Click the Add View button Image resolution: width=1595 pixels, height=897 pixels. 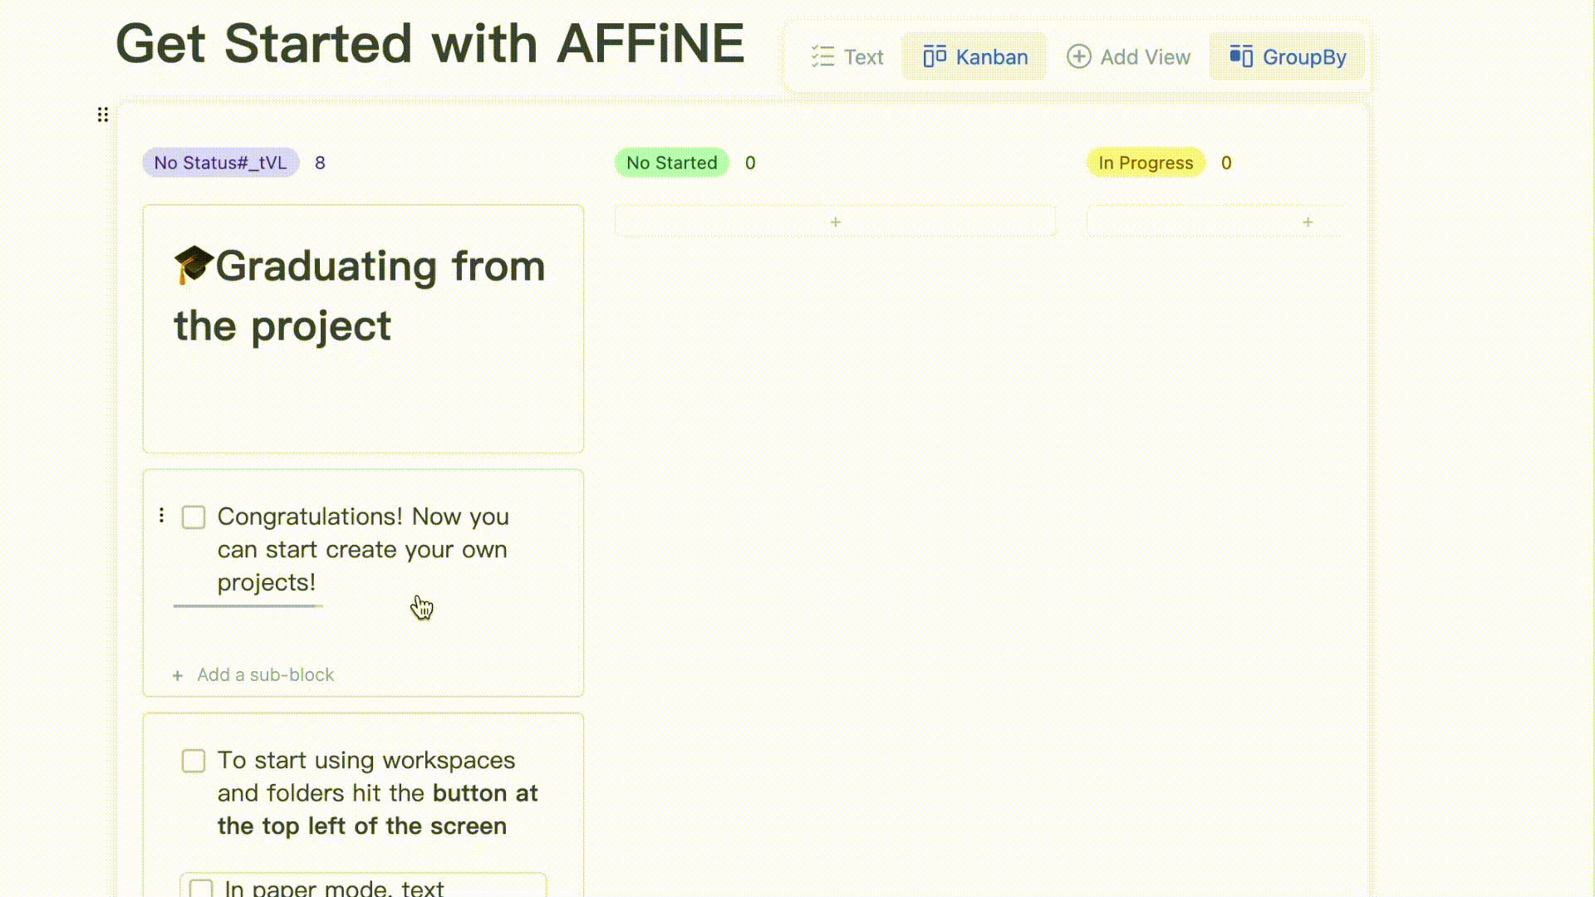point(1128,56)
